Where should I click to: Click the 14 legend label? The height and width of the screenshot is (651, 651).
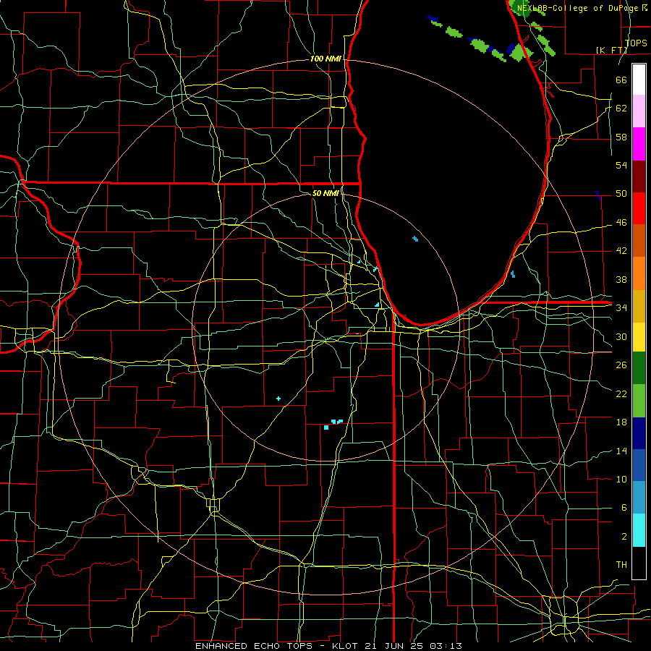coord(621,451)
